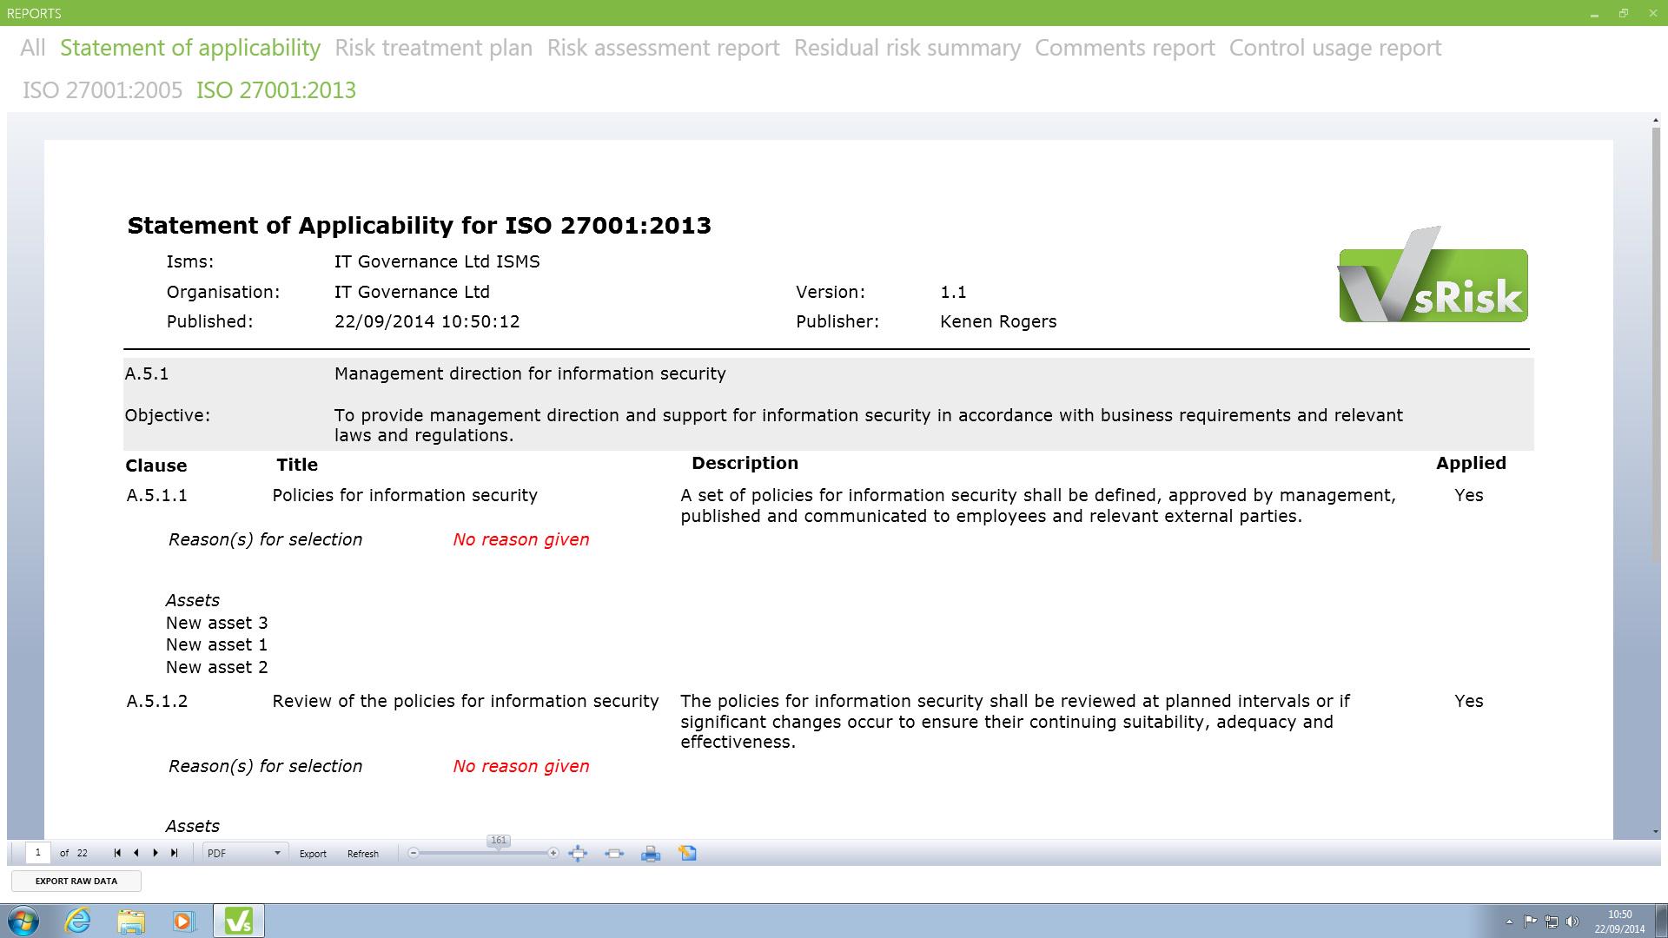Select the ISO 27001:2013 version

coord(276,90)
